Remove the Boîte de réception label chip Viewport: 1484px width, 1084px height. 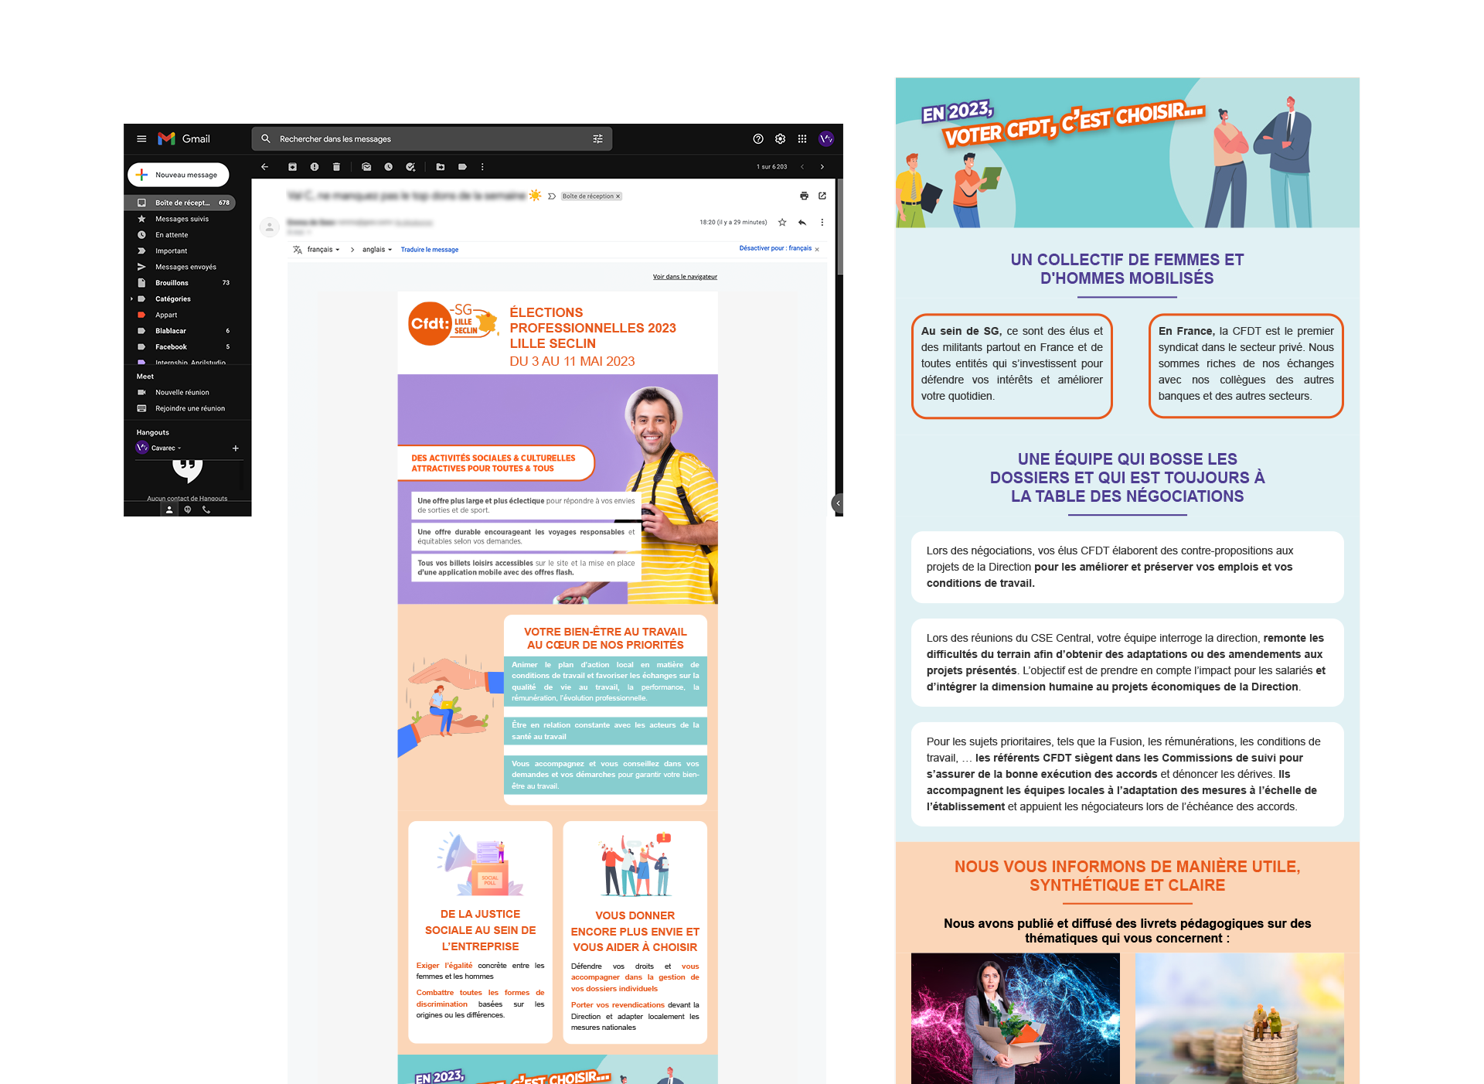coord(618,196)
